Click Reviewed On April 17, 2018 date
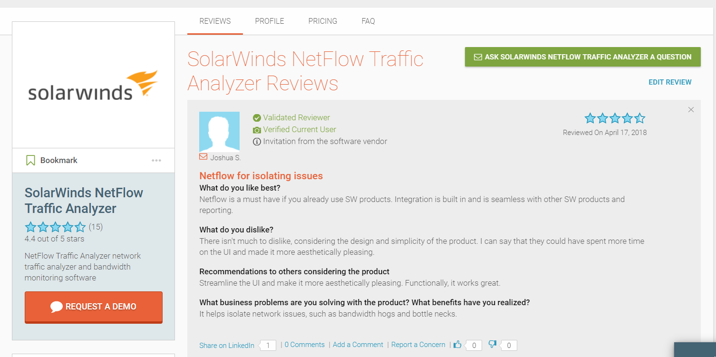This screenshot has width=716, height=357. tap(605, 133)
